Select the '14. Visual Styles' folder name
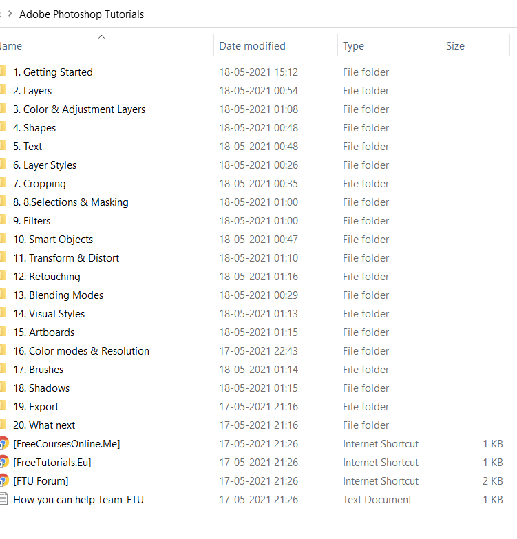 click(49, 313)
